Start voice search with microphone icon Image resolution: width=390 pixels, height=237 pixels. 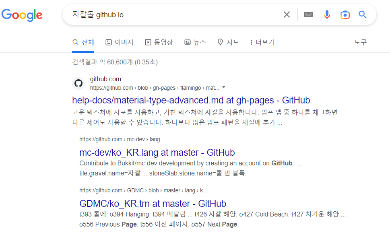coord(327,15)
